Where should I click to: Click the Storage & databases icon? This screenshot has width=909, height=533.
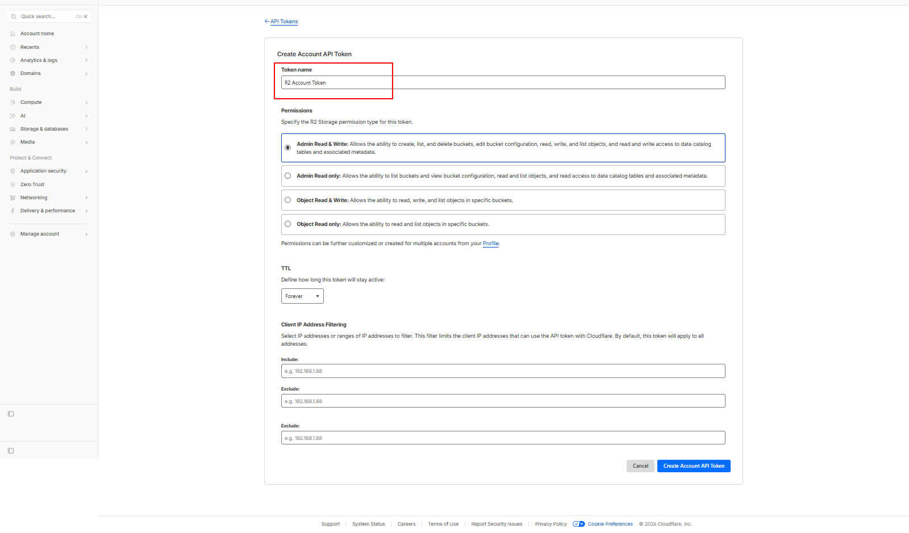(x=12, y=129)
